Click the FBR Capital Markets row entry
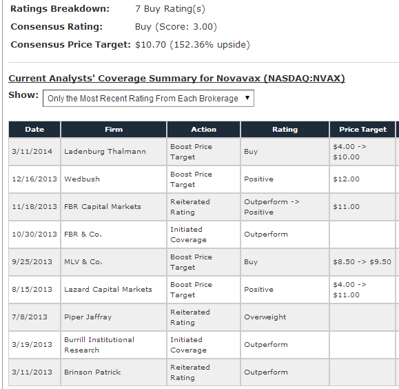Screen dimensions: 399x389 click(114, 207)
